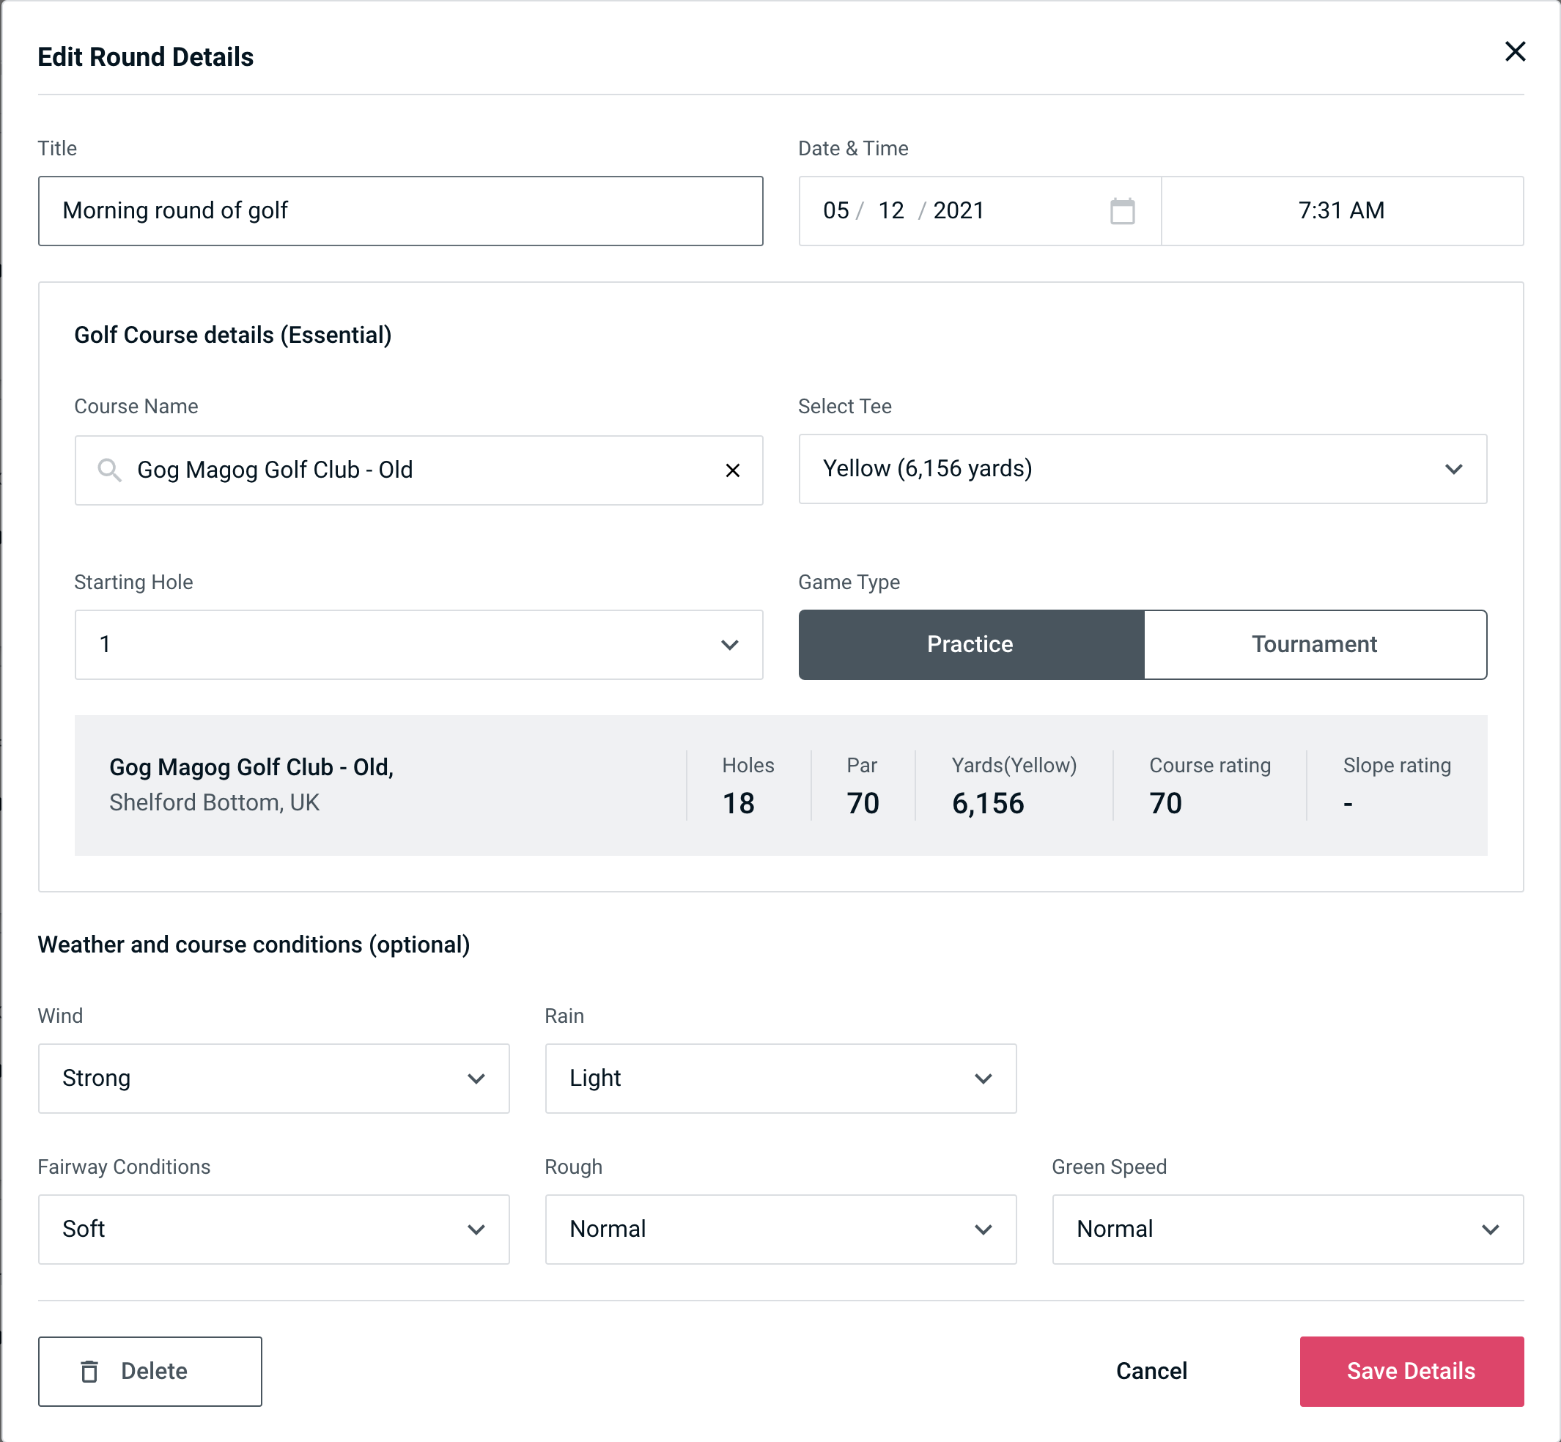Select starting hole from hole dropdown

[x=418, y=644]
